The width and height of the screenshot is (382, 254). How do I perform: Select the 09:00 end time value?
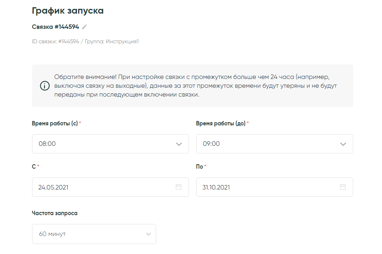[211, 144]
